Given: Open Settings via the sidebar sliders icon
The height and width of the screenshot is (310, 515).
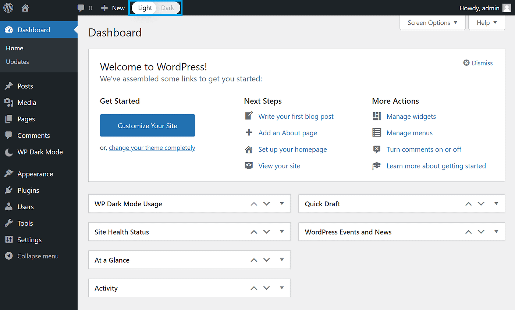Looking at the screenshot, I should coord(8,239).
